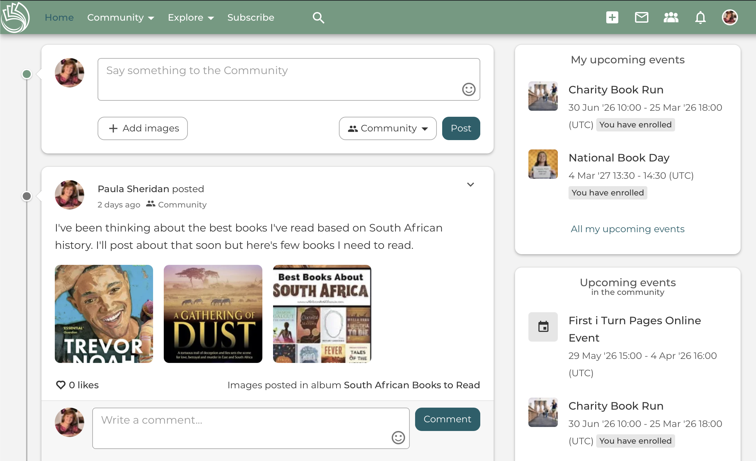Screen dimensions: 756x461
Task: Open the user profile avatar in the header
Action: (x=730, y=17)
